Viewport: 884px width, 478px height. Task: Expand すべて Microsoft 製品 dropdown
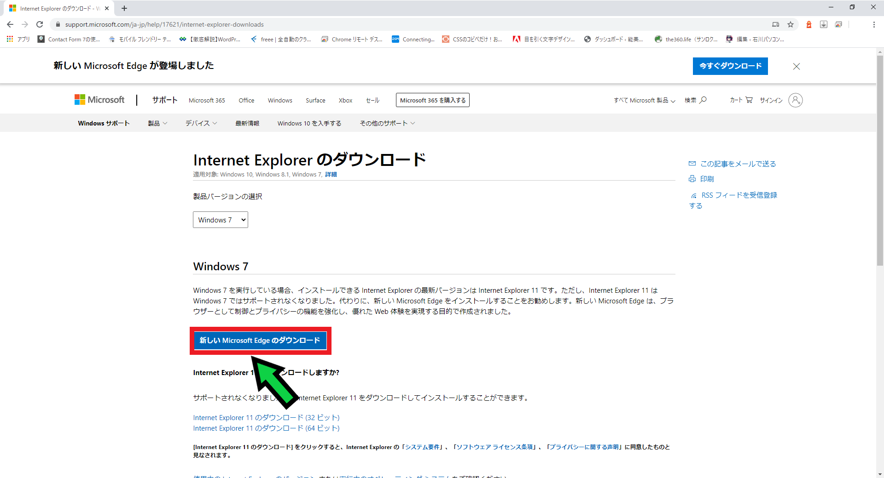click(644, 100)
